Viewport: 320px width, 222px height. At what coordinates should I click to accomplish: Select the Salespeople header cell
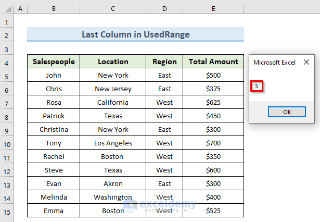54,62
